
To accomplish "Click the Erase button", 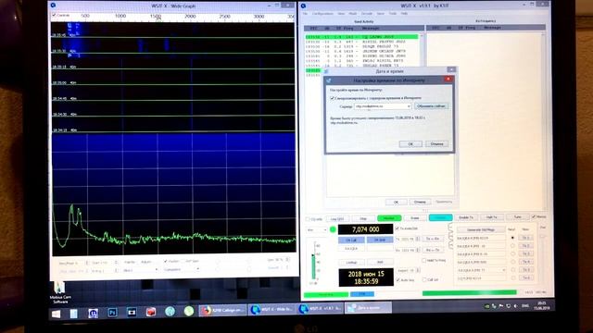I will 414,218.
